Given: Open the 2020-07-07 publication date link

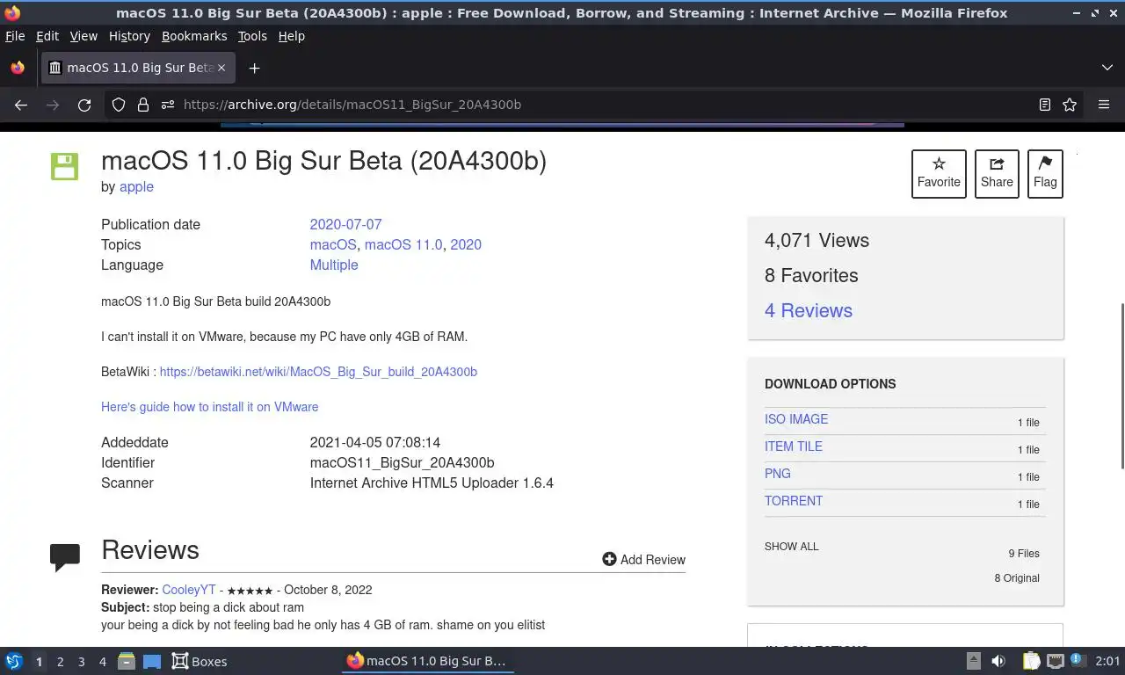Looking at the screenshot, I should [x=345, y=224].
